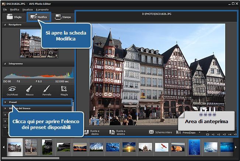
Task: Set zoom to x4
Action: (x=230, y=135)
